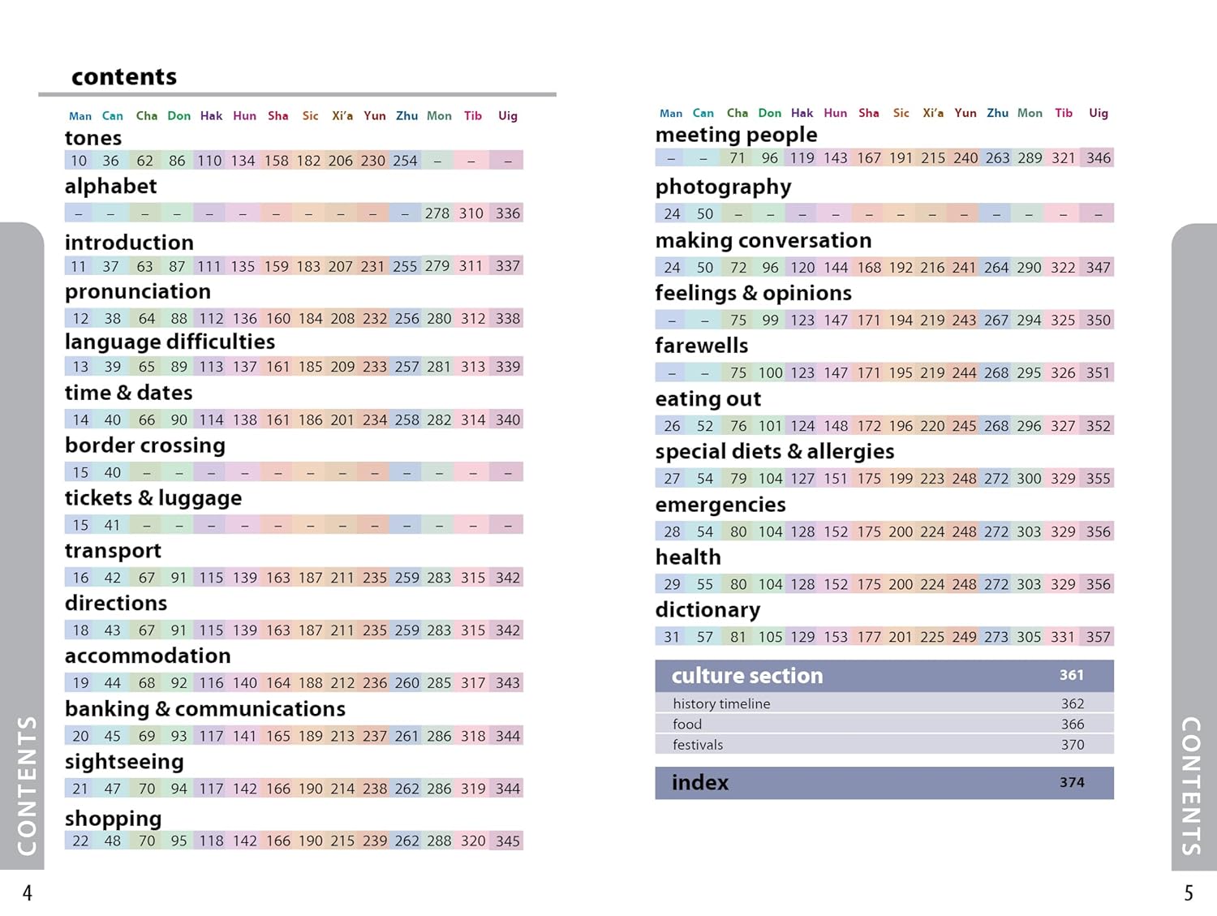Image resolution: width=1217 pixels, height=916 pixels.
Task: Click the "tones" section heading
Action: [x=93, y=138]
